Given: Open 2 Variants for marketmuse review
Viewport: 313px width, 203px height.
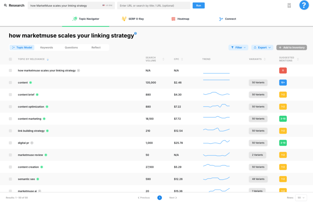Looking at the screenshot, I should [x=257, y=155].
